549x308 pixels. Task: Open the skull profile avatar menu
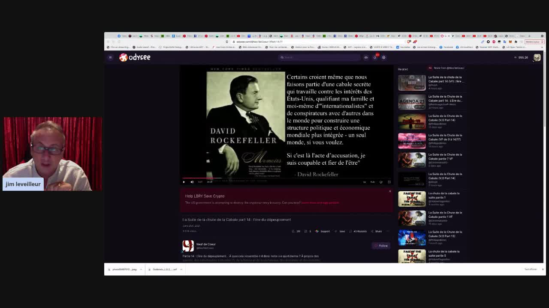click(x=537, y=57)
